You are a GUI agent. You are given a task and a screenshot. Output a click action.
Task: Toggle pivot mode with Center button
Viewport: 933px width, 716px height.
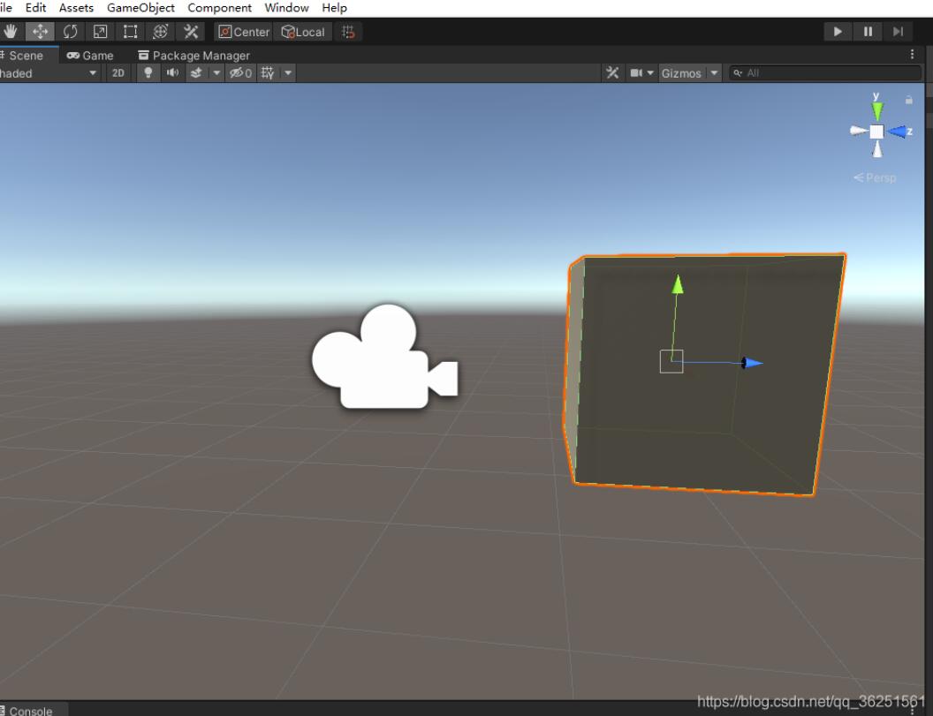(244, 32)
